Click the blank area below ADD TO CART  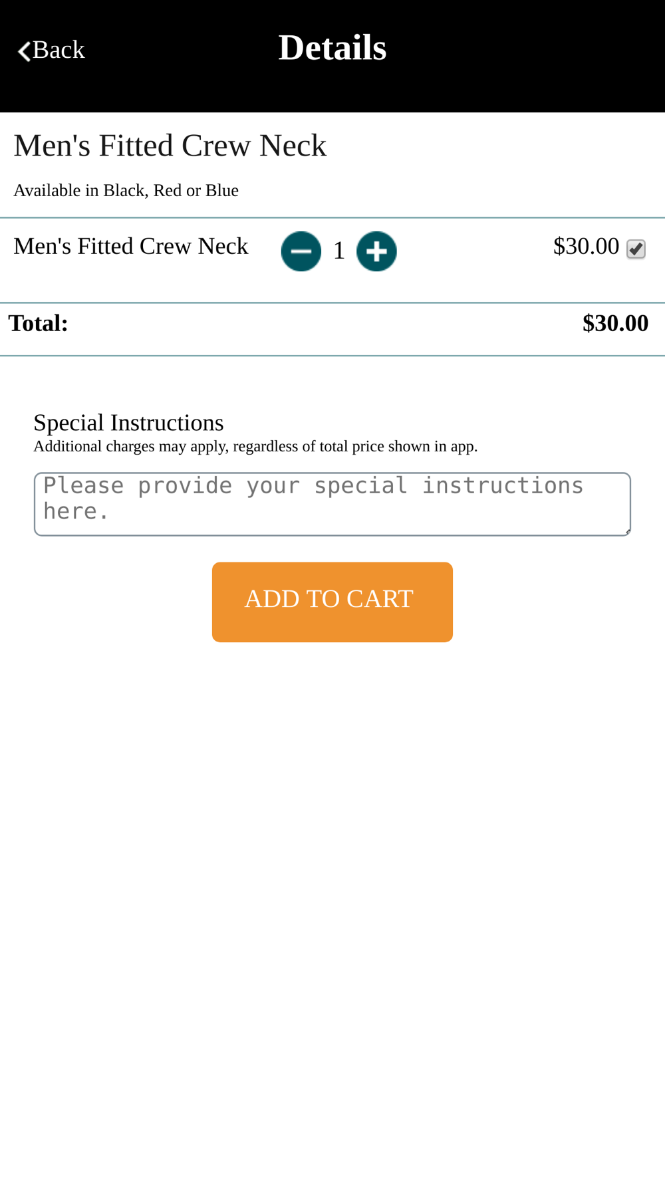click(332, 864)
